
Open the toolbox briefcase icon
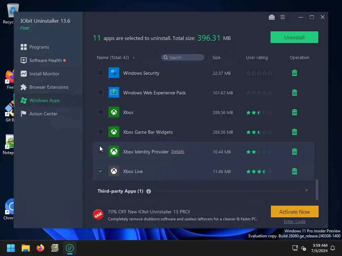pos(272,17)
